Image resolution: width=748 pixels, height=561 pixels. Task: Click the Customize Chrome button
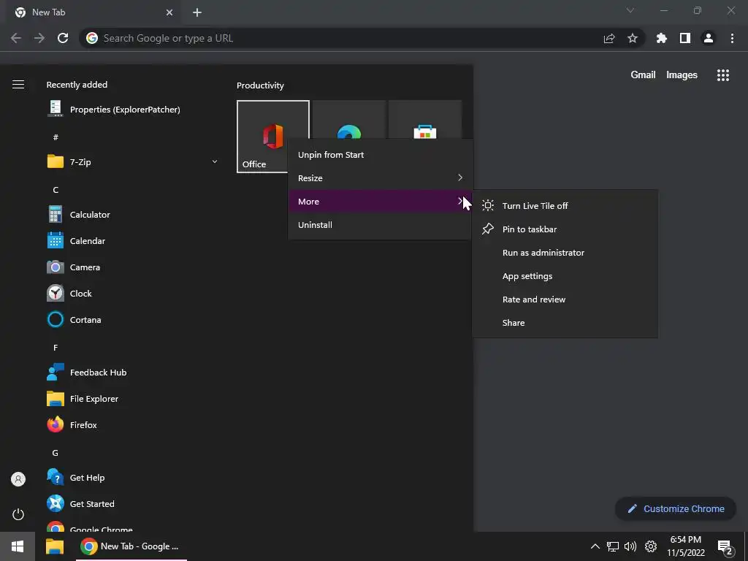[x=676, y=508]
